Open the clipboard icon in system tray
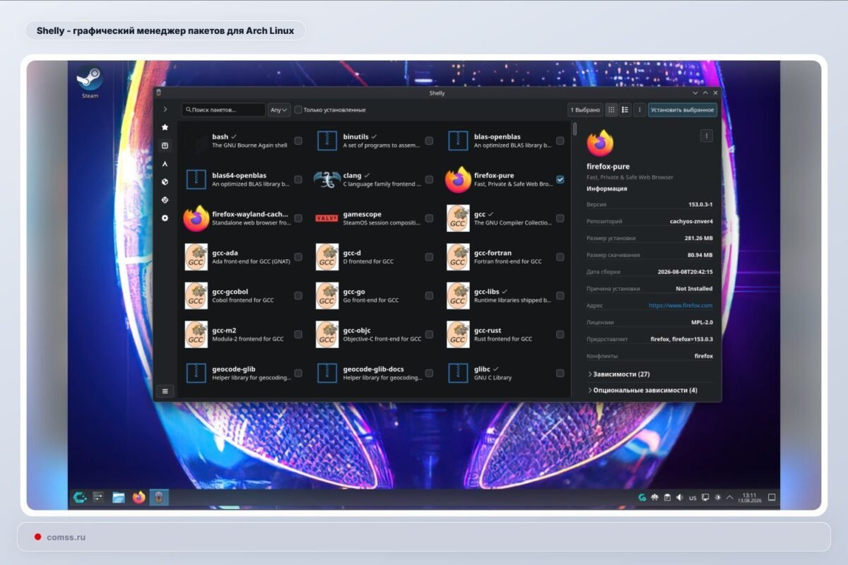The height and width of the screenshot is (565, 848). (667, 497)
